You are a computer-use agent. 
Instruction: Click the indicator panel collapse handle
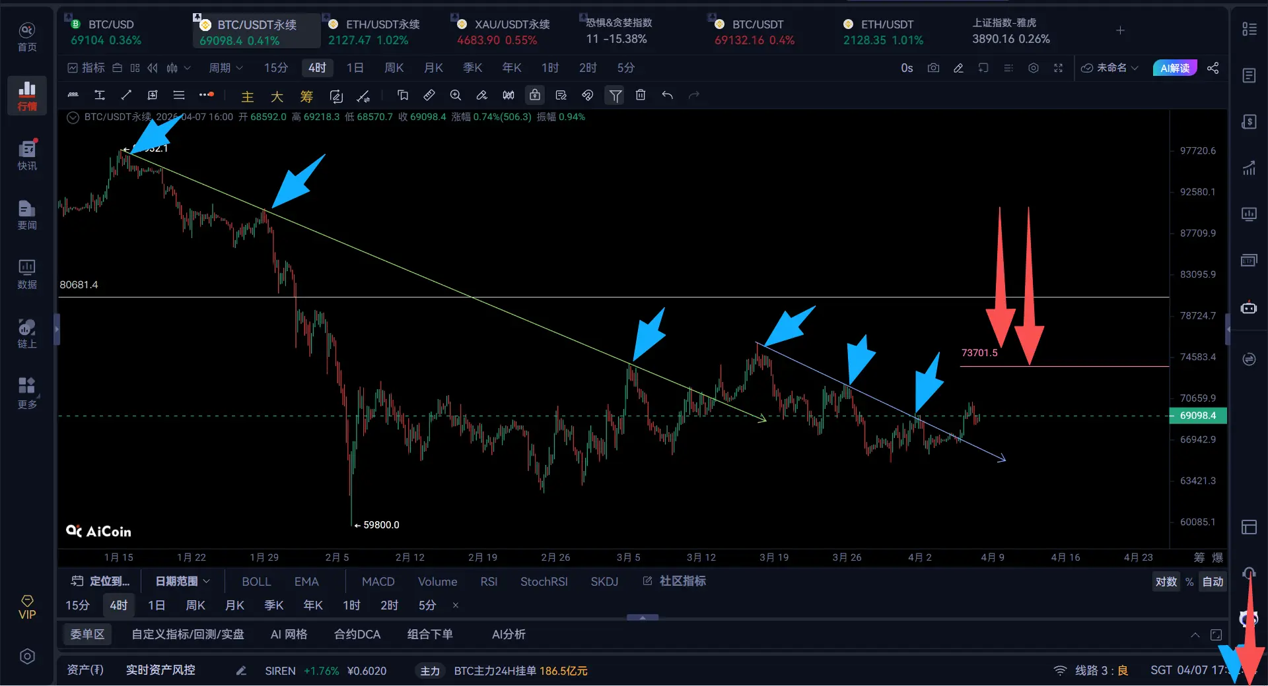point(643,617)
